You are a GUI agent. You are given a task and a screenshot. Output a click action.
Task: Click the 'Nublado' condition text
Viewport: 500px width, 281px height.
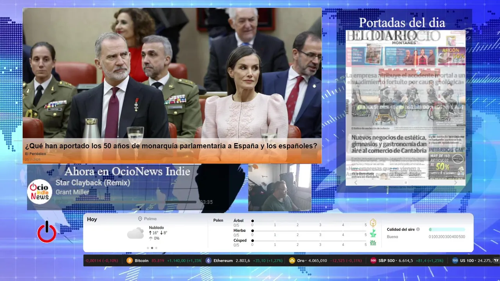tap(156, 228)
